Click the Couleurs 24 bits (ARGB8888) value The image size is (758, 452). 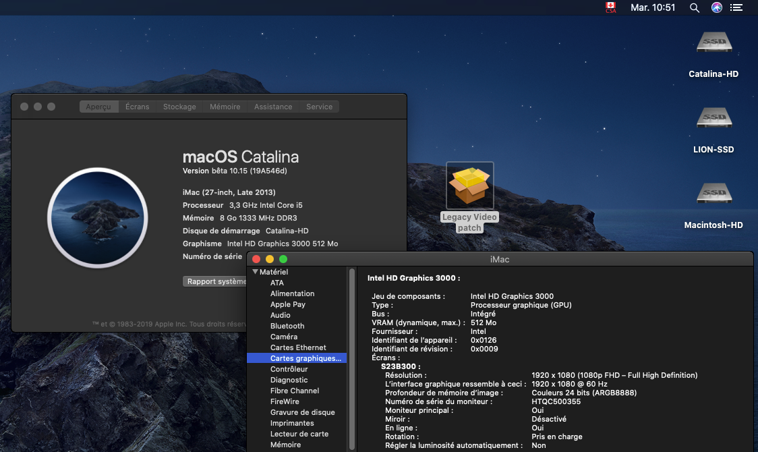(x=584, y=393)
